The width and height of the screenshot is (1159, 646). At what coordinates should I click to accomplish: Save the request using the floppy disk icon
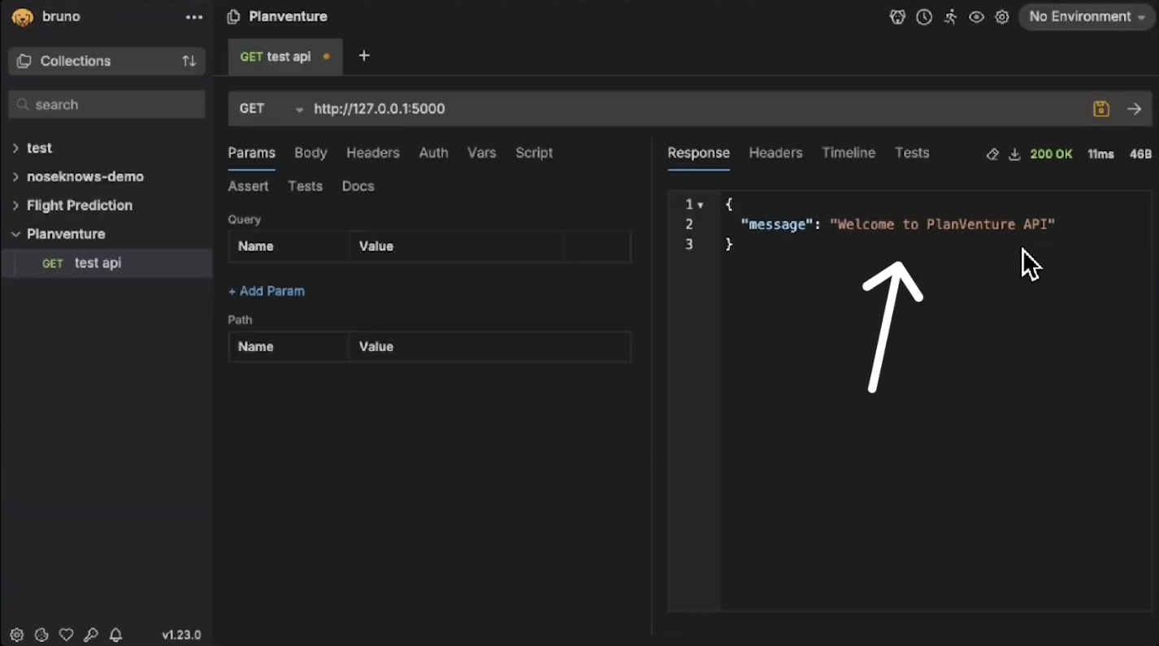[1101, 109]
